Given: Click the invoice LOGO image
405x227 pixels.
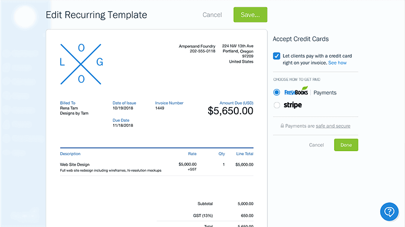Looking at the screenshot, I should click(82, 63).
